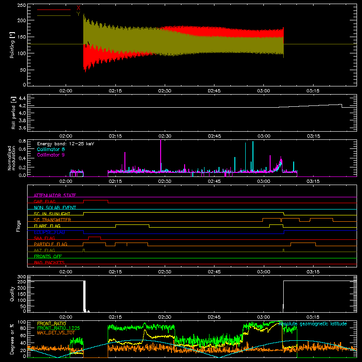Click the raised SAA_FLAG pulse segment
The height and width of the screenshot is (362, 362).
(x=95, y=237)
